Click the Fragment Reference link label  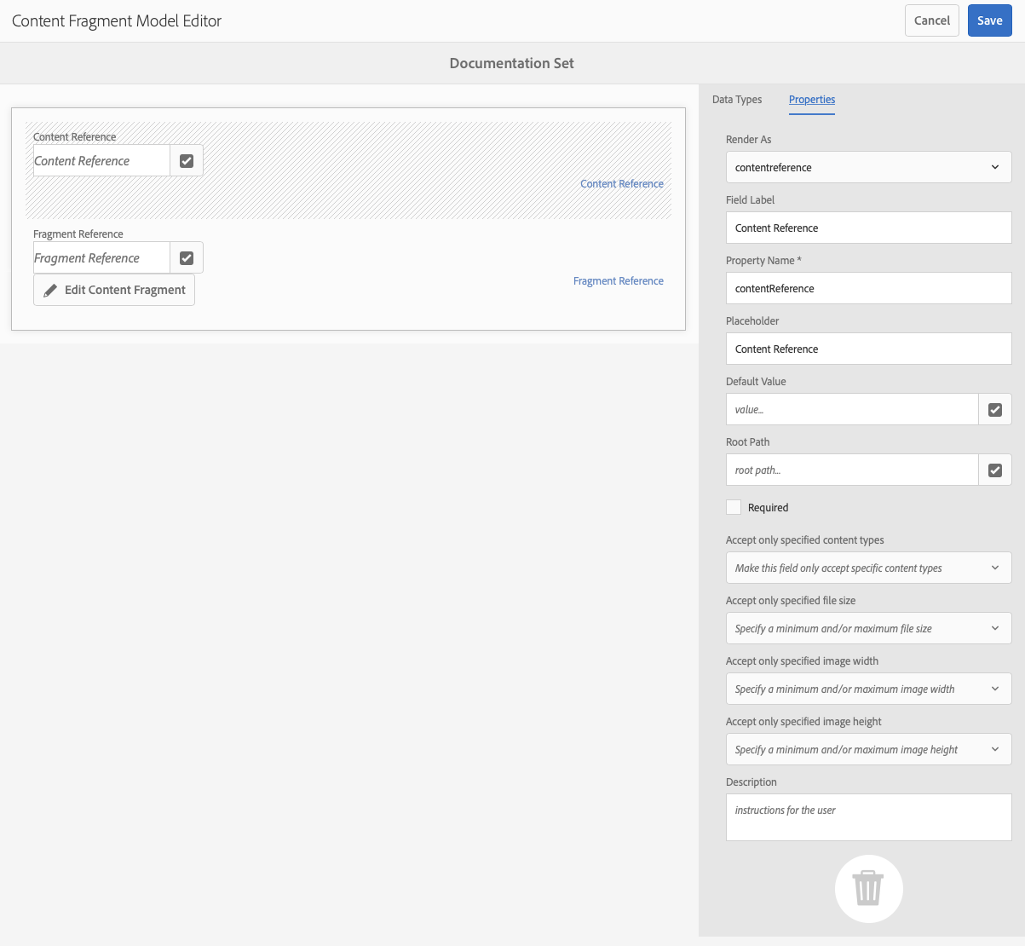[x=619, y=281]
